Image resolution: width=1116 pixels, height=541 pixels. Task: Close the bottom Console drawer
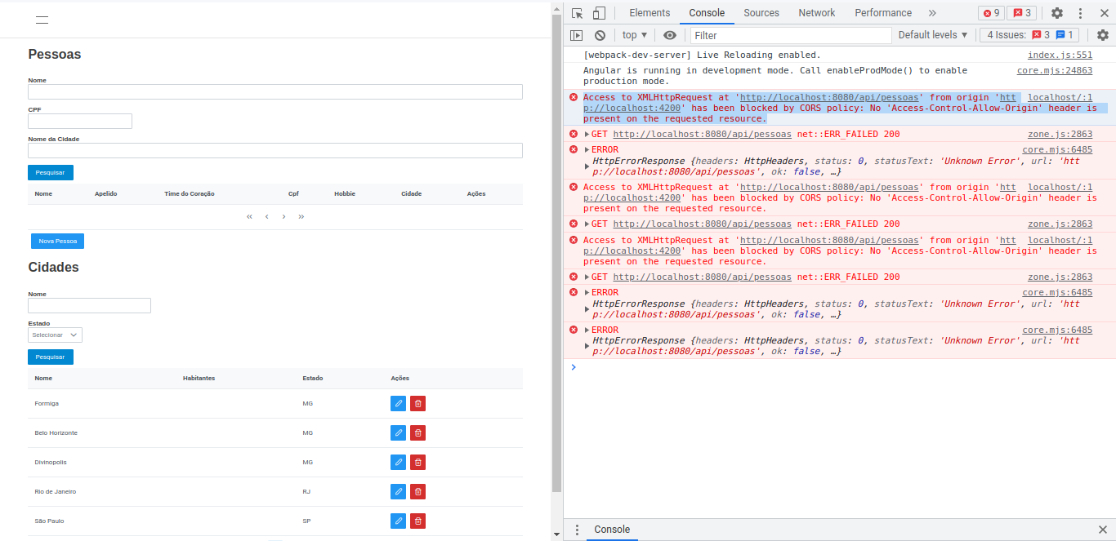pos(1103,530)
